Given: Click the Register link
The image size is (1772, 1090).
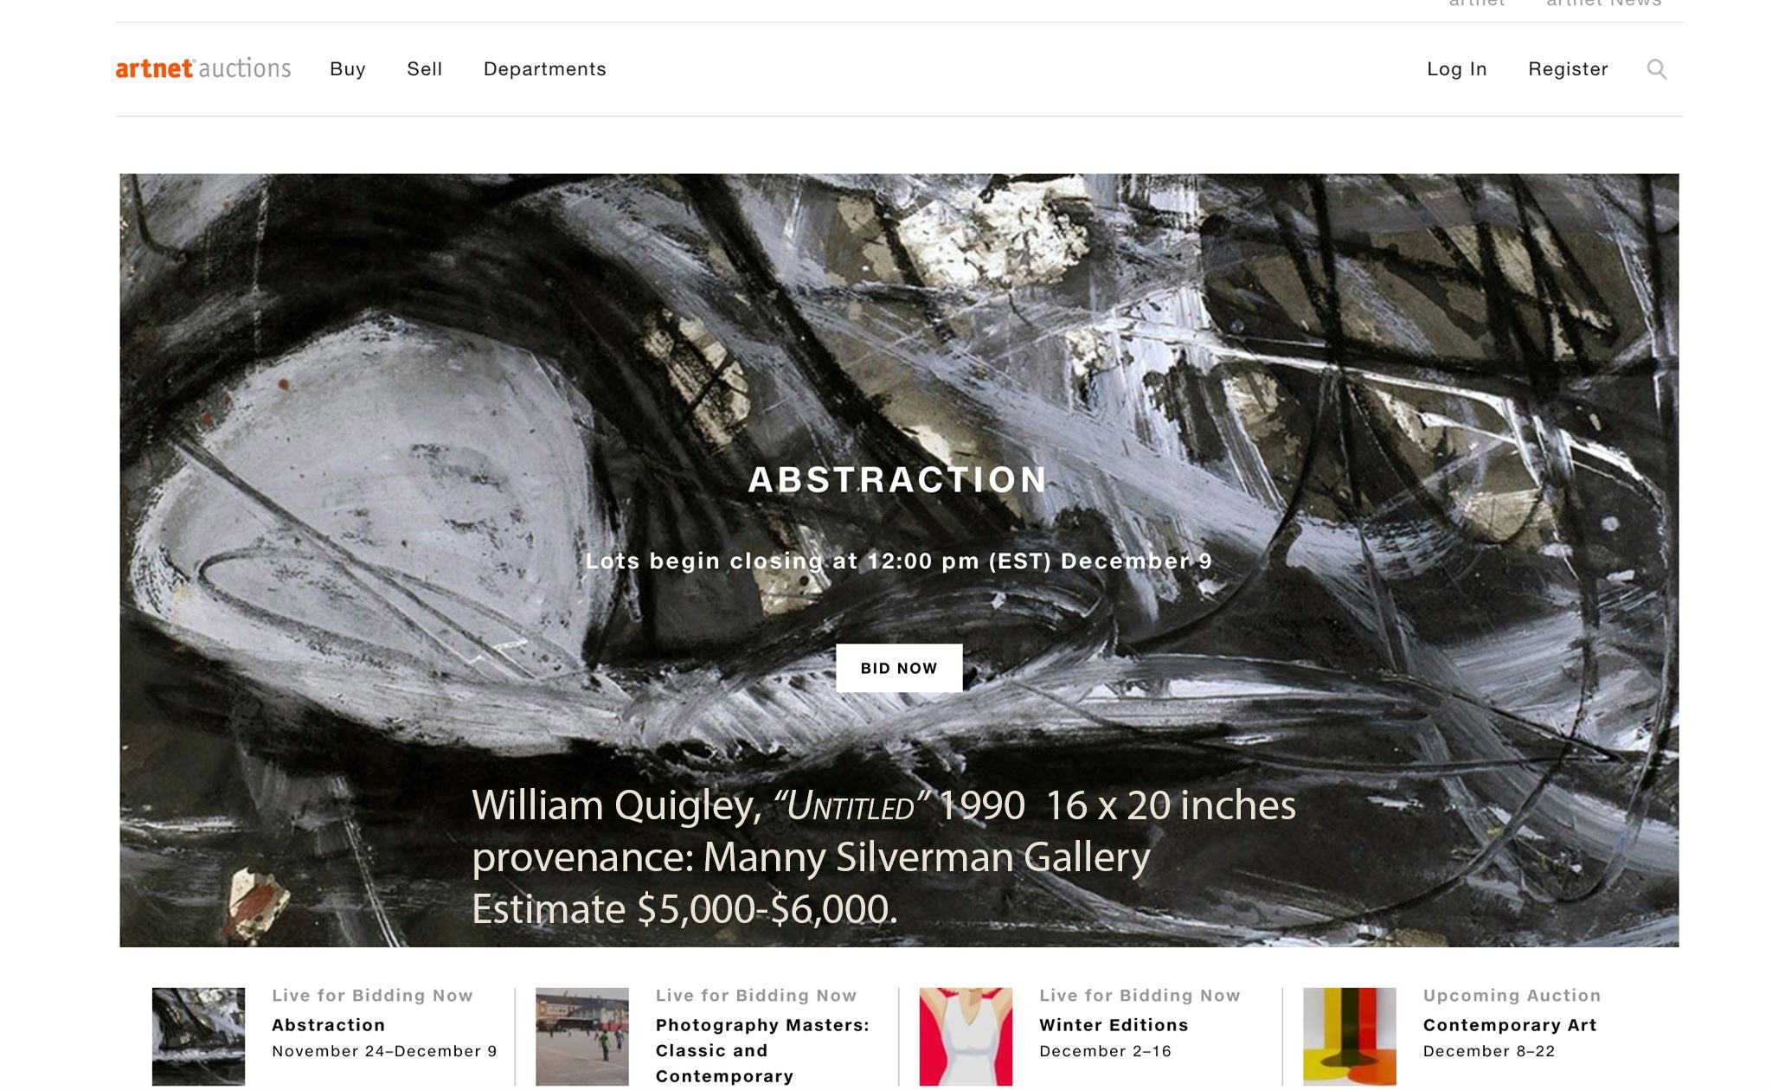Looking at the screenshot, I should click(x=1568, y=69).
